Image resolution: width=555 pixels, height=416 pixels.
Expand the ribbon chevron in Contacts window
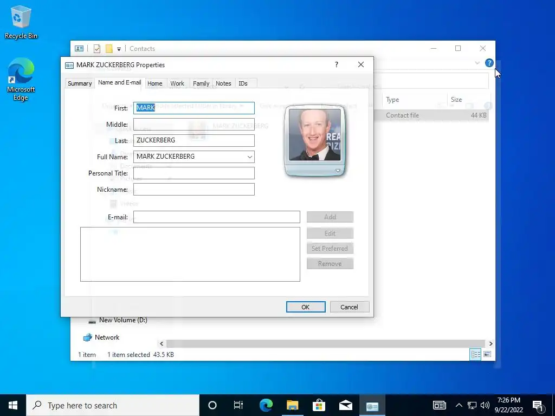[x=477, y=63]
